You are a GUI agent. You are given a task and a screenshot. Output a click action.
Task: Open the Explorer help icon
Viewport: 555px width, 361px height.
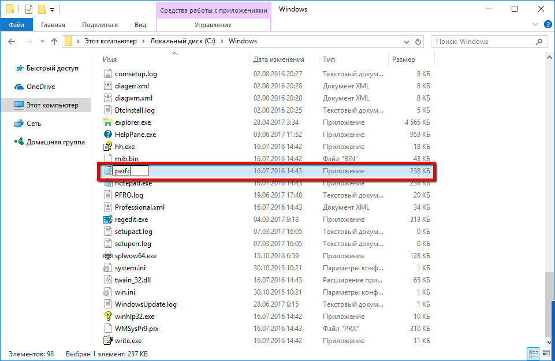pos(547,24)
